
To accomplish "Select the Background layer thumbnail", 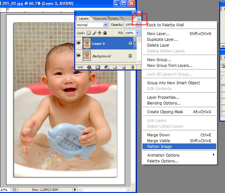I will pyautogui.click(x=87, y=56).
